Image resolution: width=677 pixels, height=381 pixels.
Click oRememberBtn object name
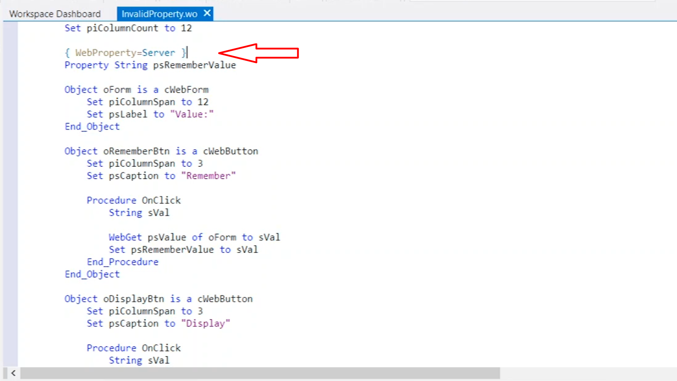136,151
